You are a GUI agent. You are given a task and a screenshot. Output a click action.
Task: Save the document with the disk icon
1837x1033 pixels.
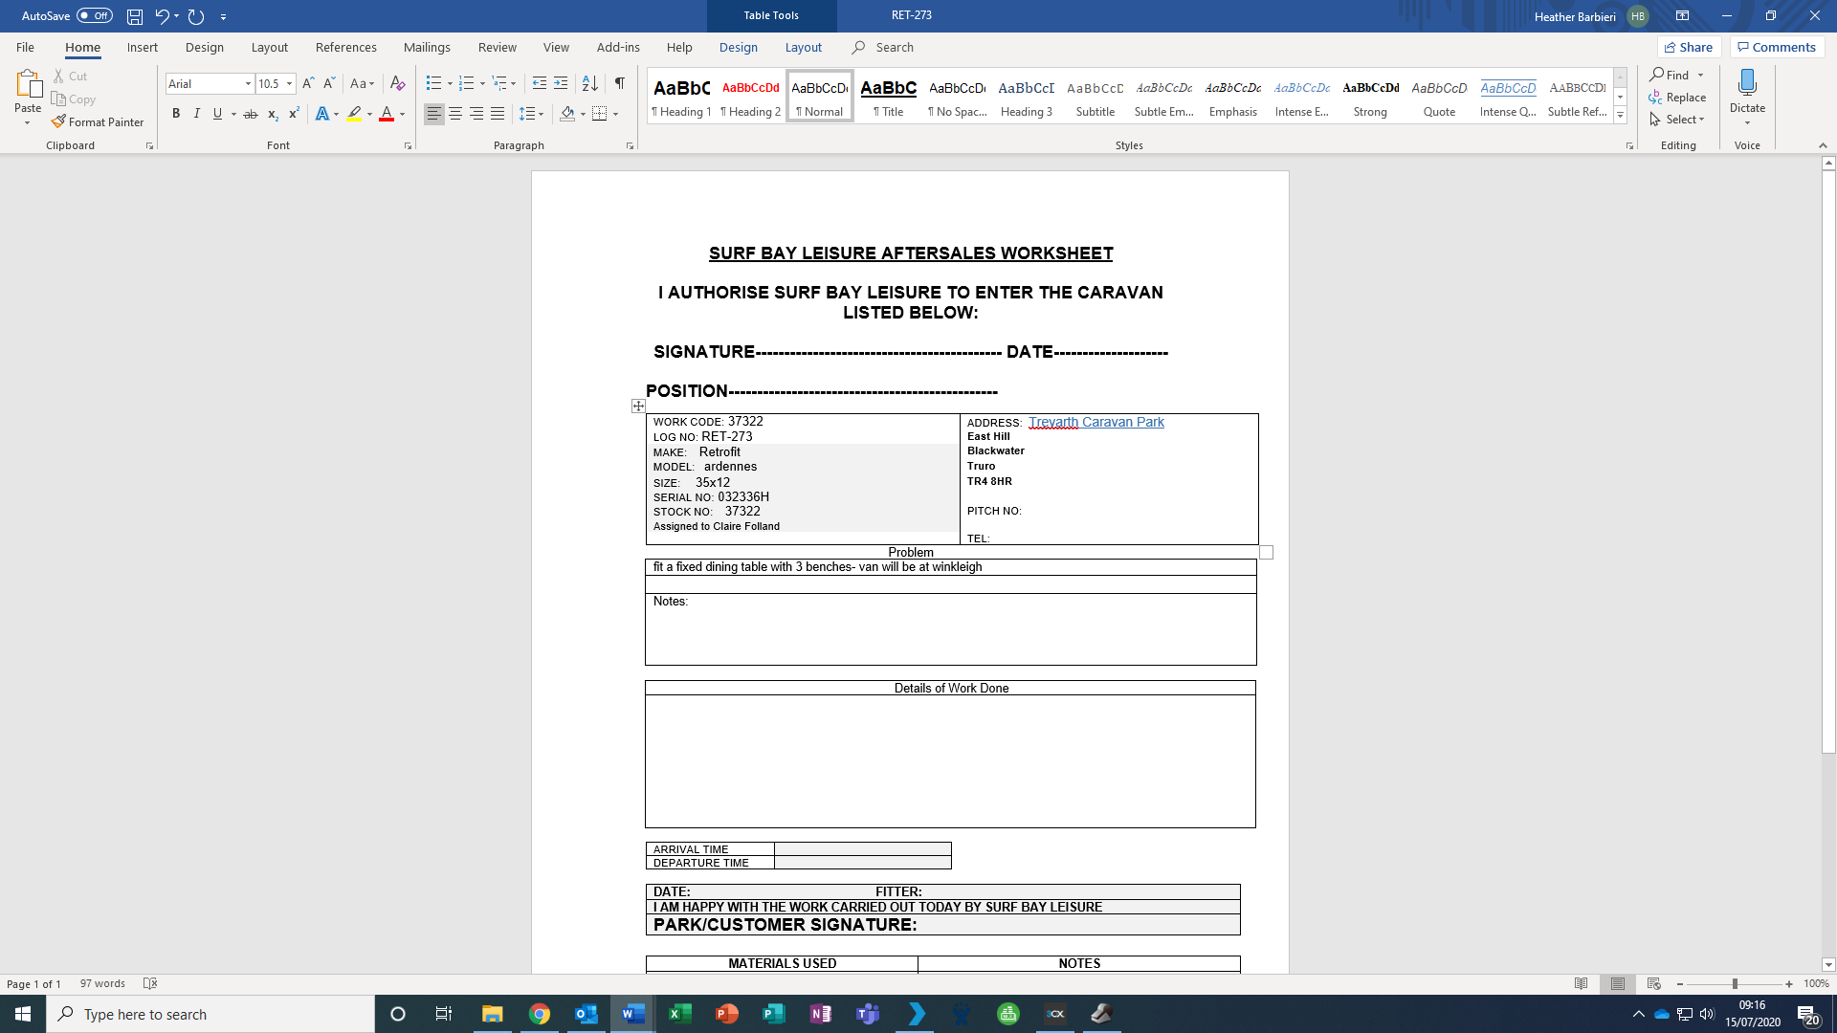coord(135,16)
